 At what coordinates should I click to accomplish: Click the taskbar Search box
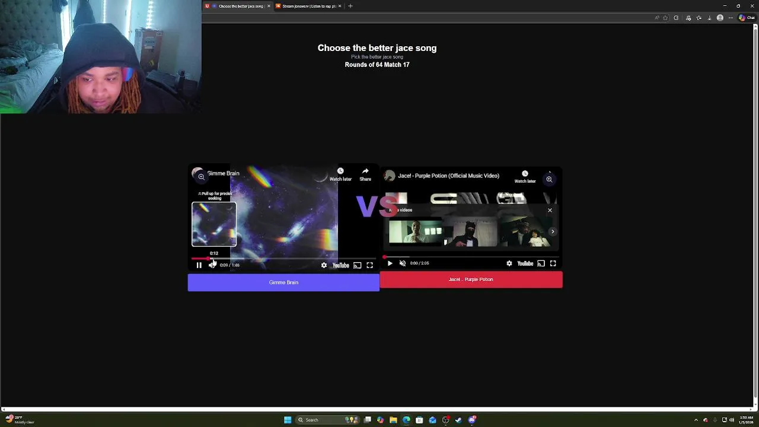point(328,420)
